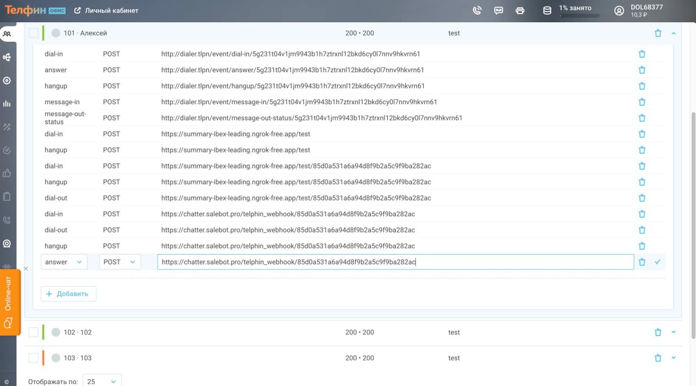Tick the checkbox for extension 102

coord(34,332)
